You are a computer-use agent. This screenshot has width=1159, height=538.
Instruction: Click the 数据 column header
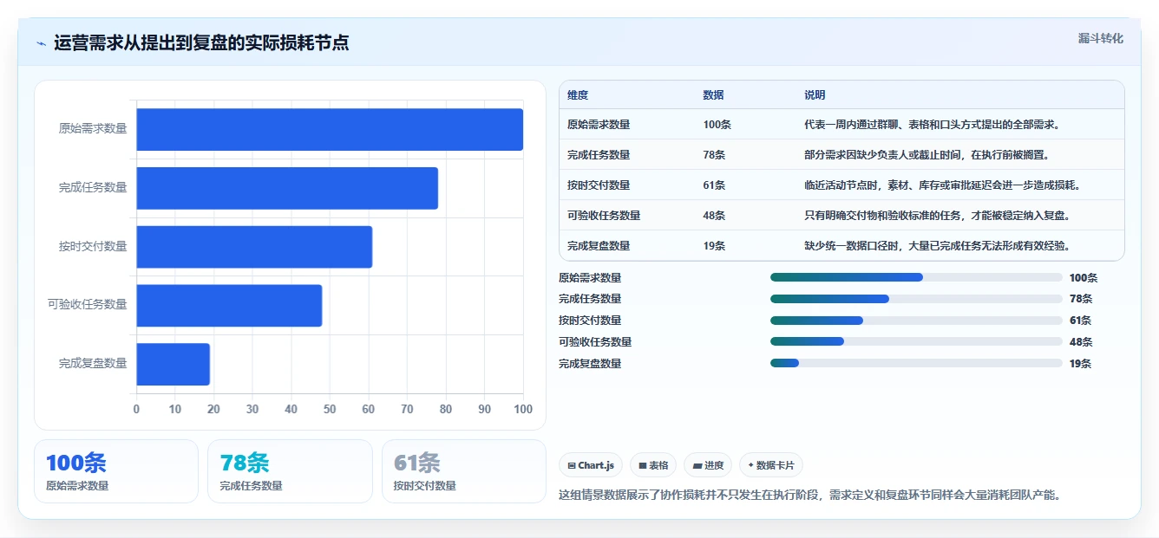[713, 95]
